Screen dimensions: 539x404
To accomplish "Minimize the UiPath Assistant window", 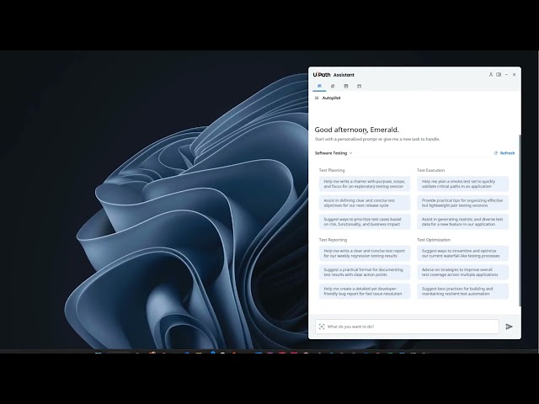I will 506,75.
